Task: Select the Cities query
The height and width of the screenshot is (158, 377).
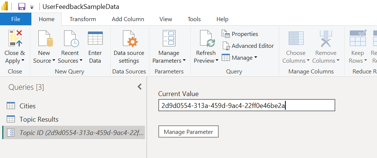Action: tap(73, 106)
